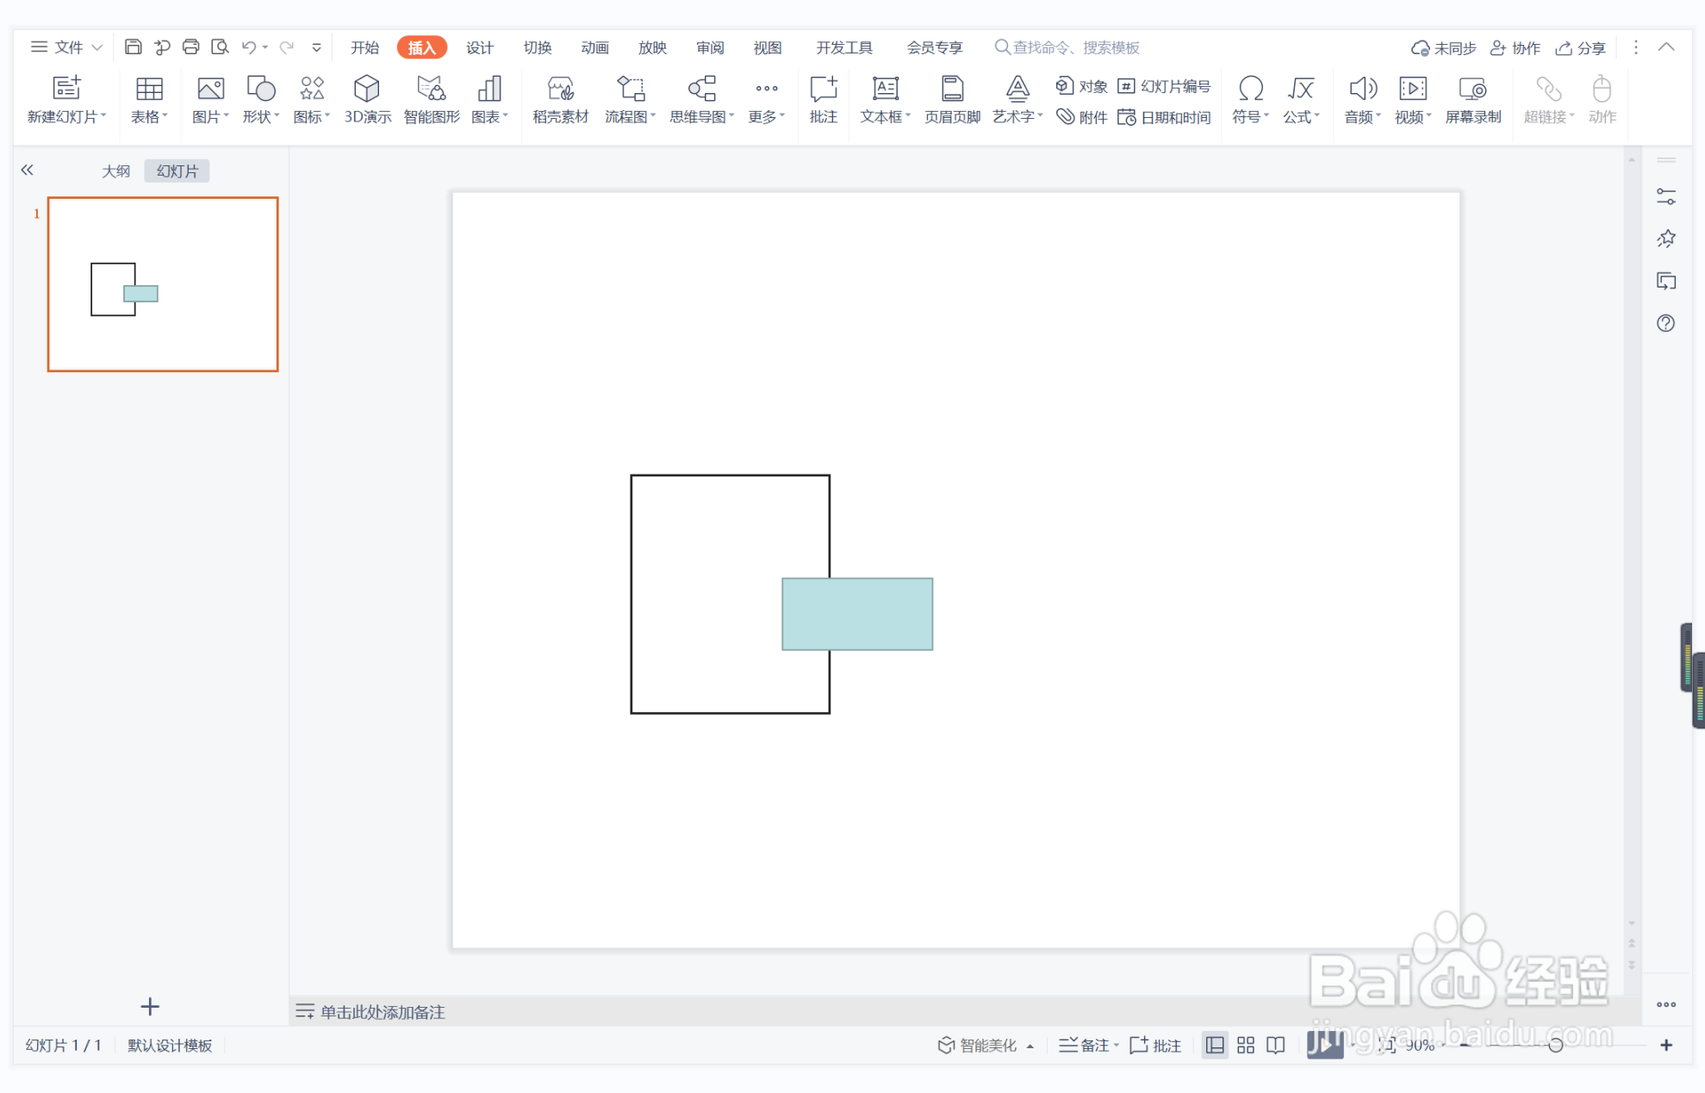Toggle normal view button in status bar
The height and width of the screenshot is (1093, 1705).
coord(1214,1045)
